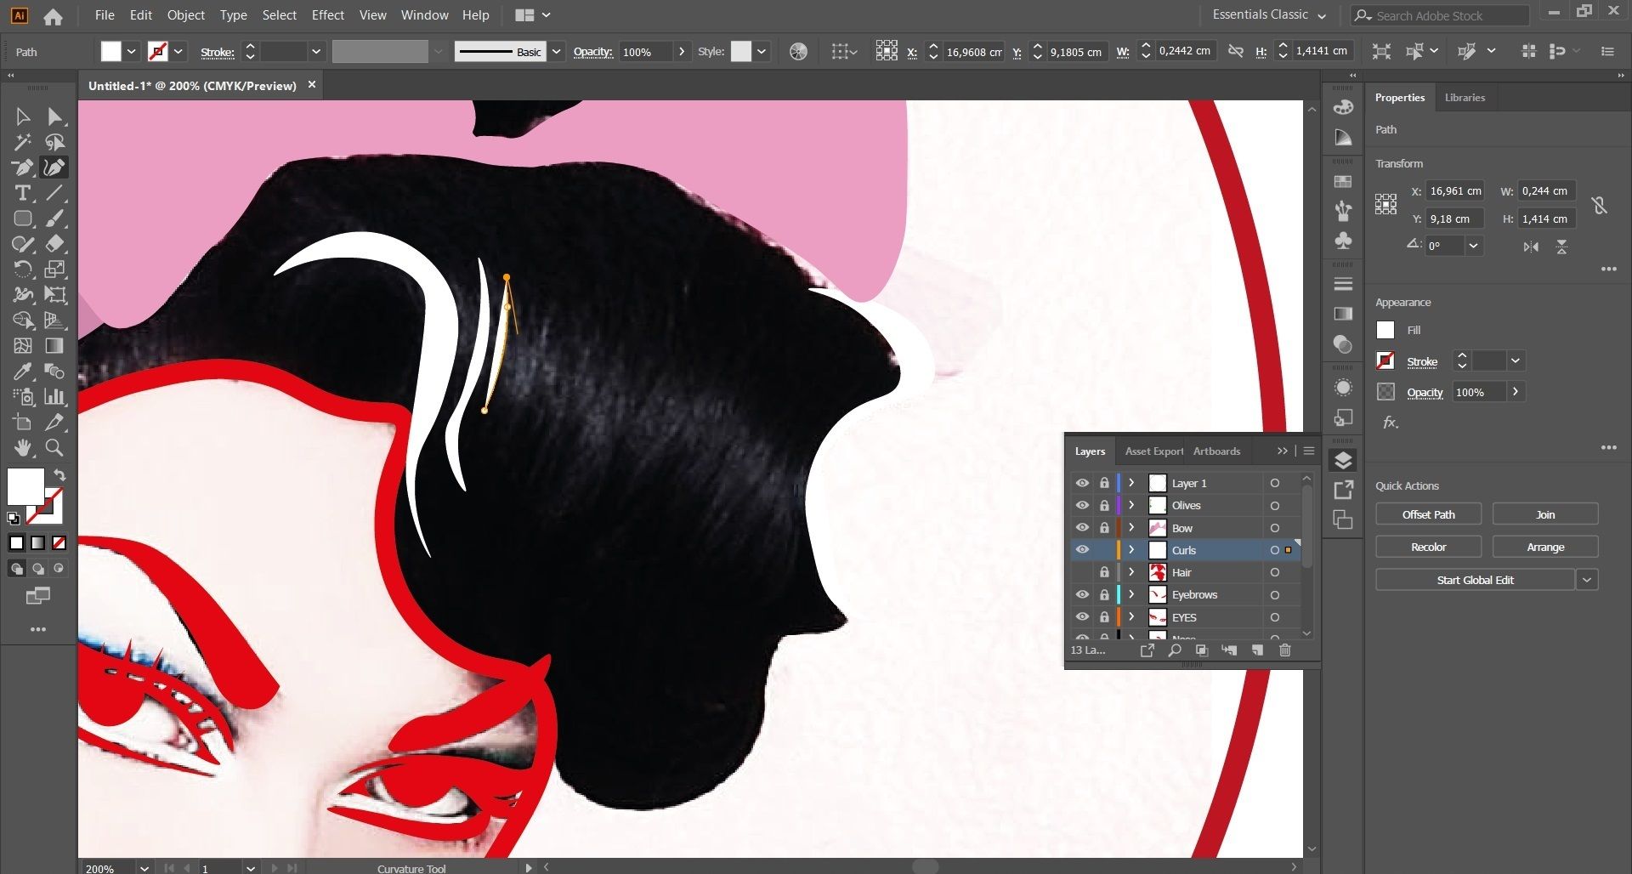Click the Join button

pos(1545,514)
